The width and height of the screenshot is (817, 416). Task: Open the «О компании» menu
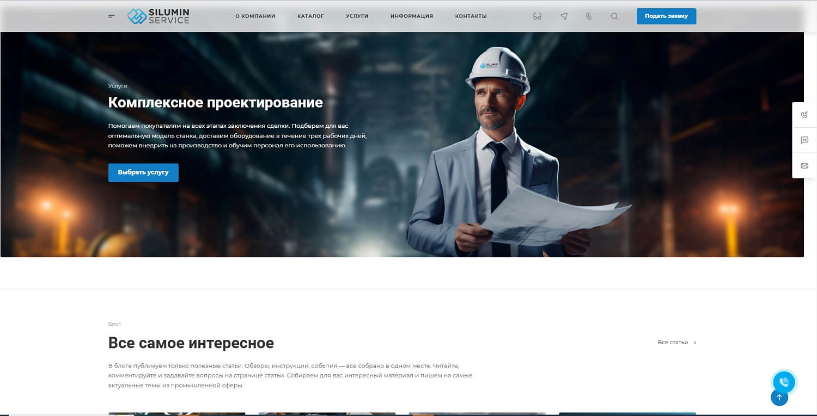(x=255, y=16)
